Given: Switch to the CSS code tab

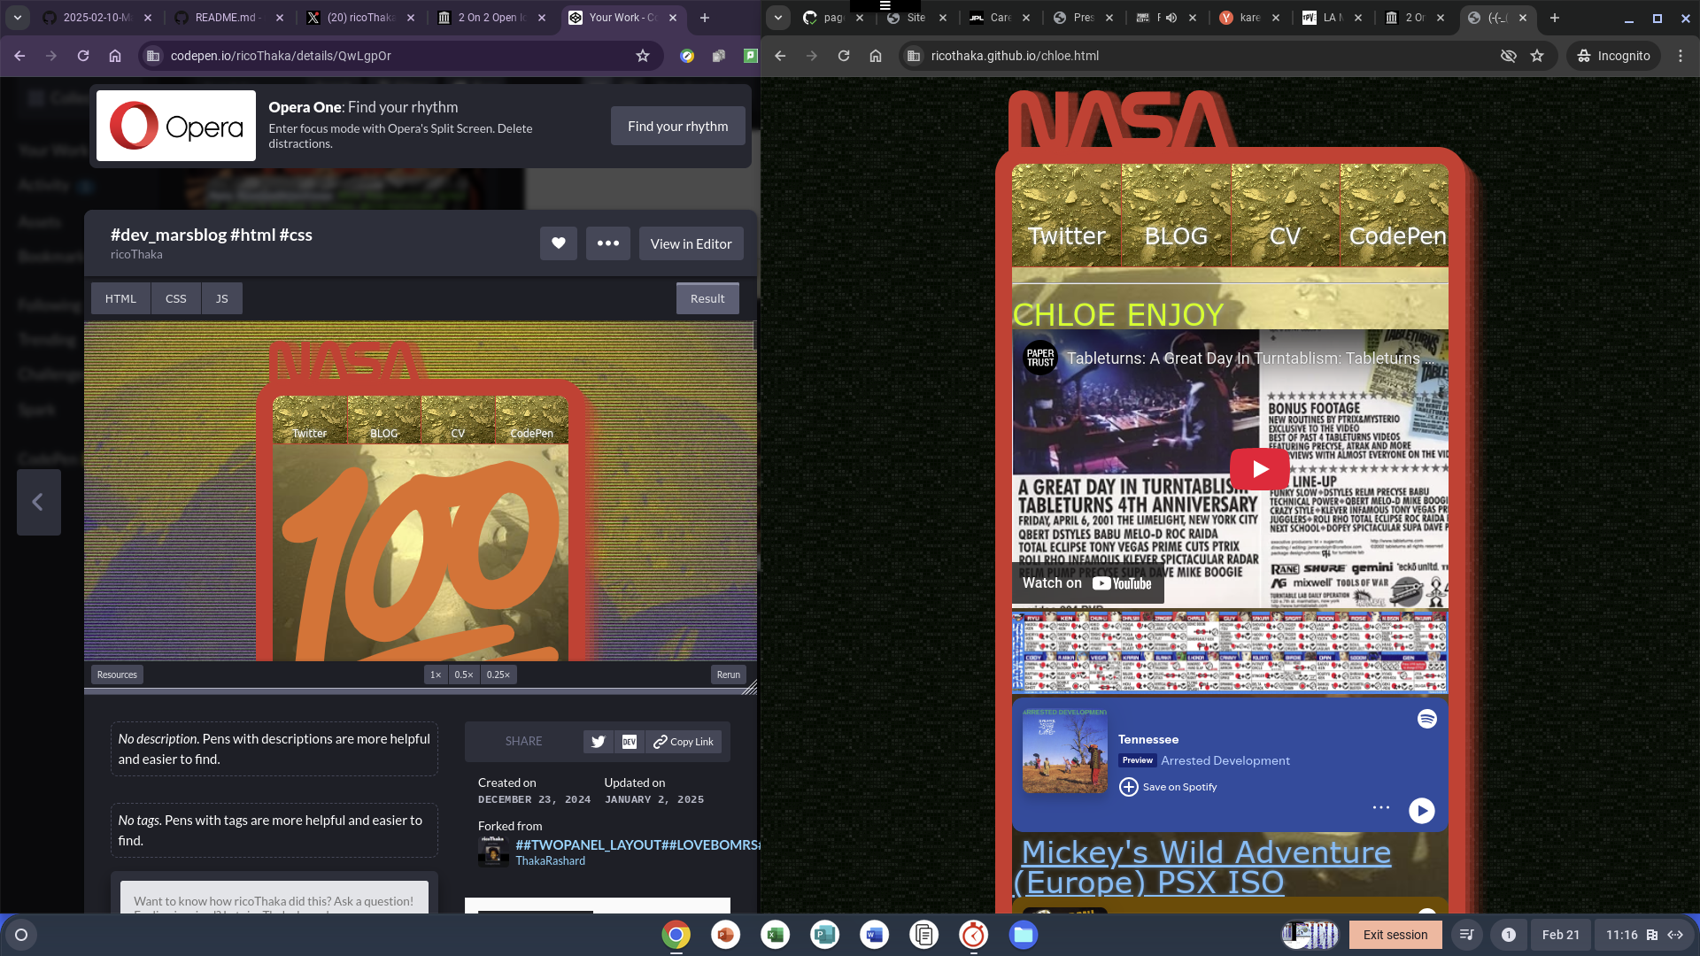Looking at the screenshot, I should coord(175,298).
